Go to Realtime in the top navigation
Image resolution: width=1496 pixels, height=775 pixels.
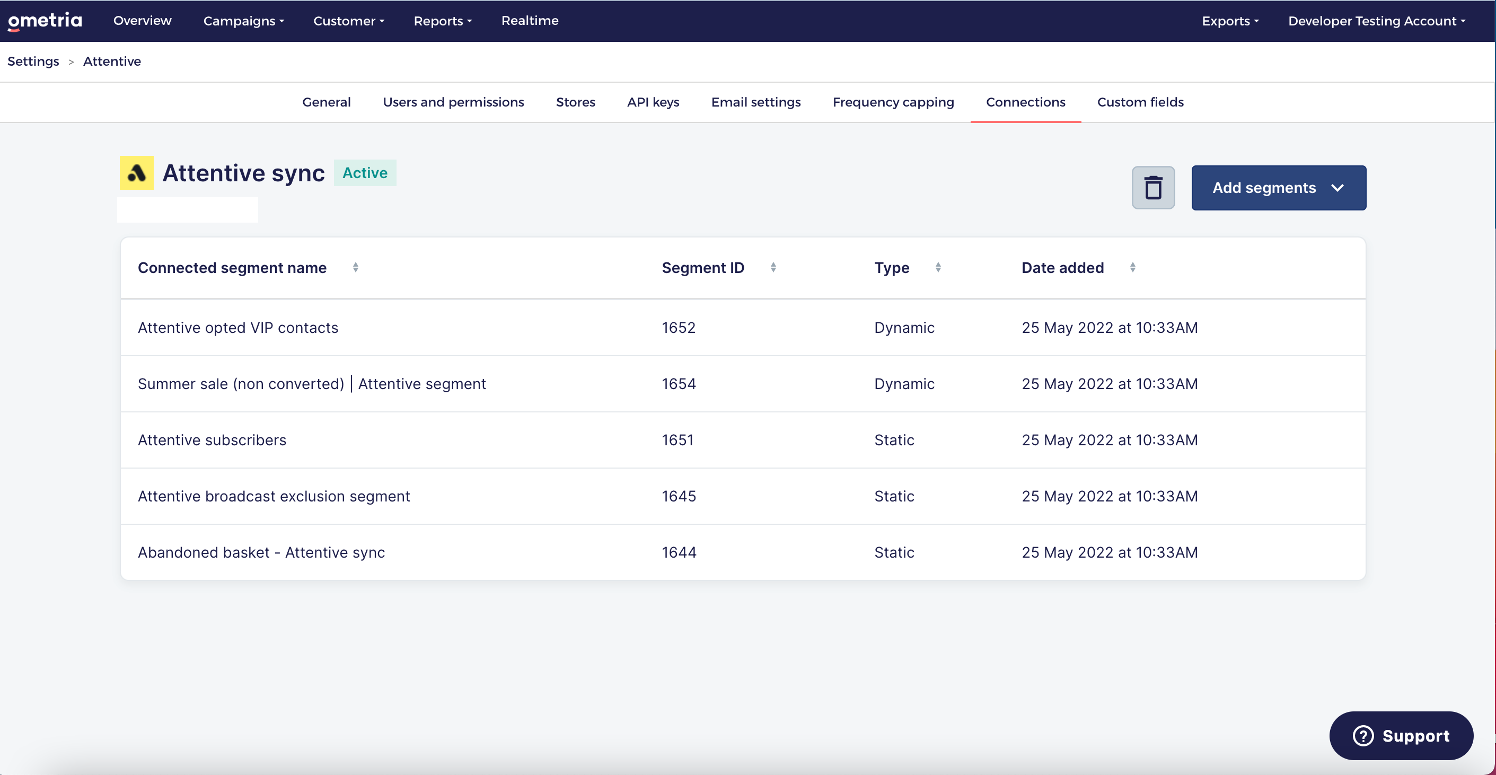coord(530,20)
